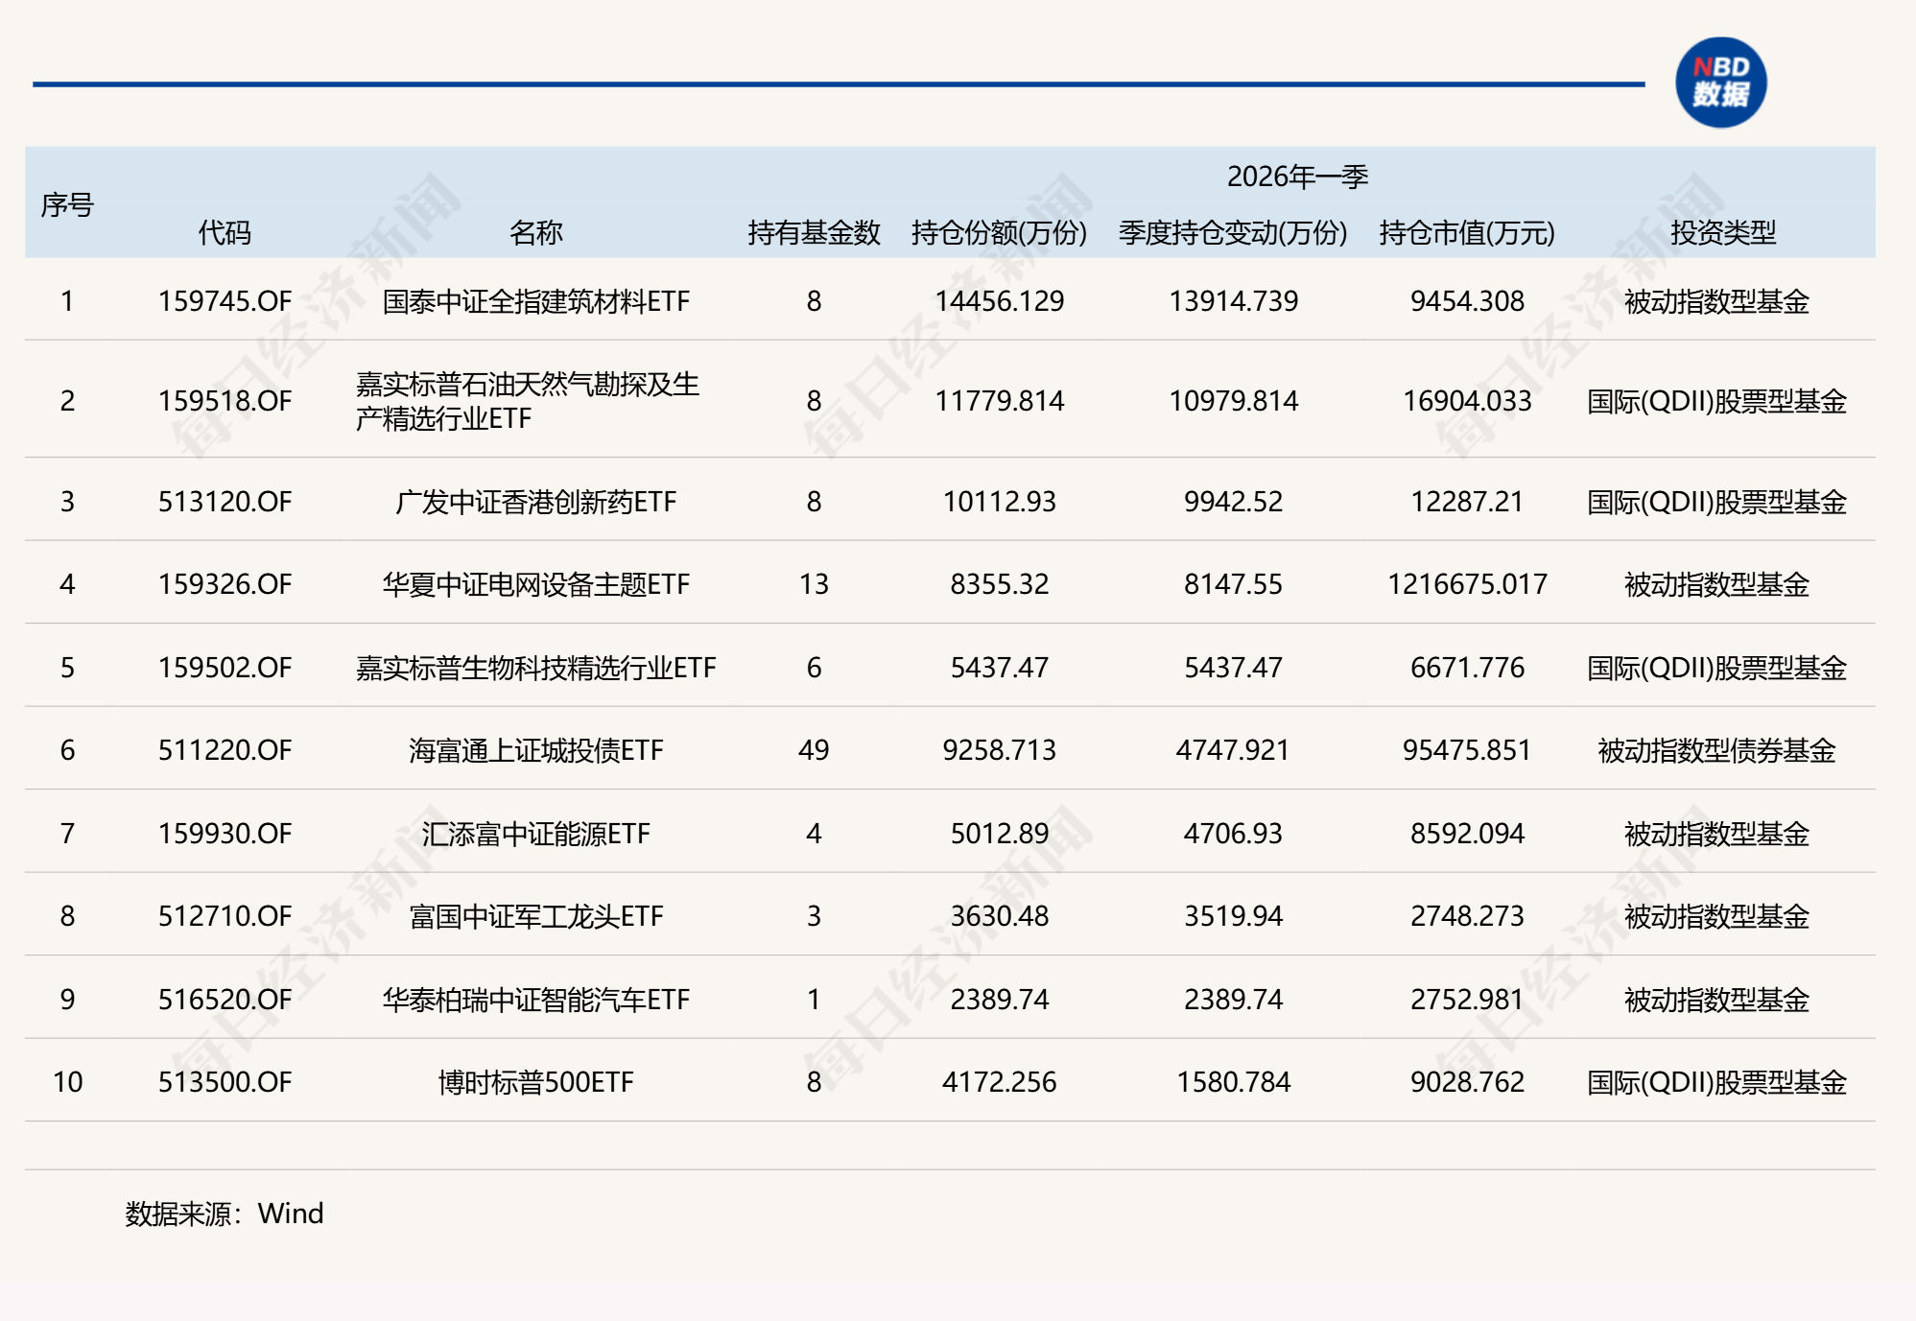This screenshot has height=1321, width=1916.
Task: Click the 被动指数型债券基金 type label
Action: (1717, 749)
